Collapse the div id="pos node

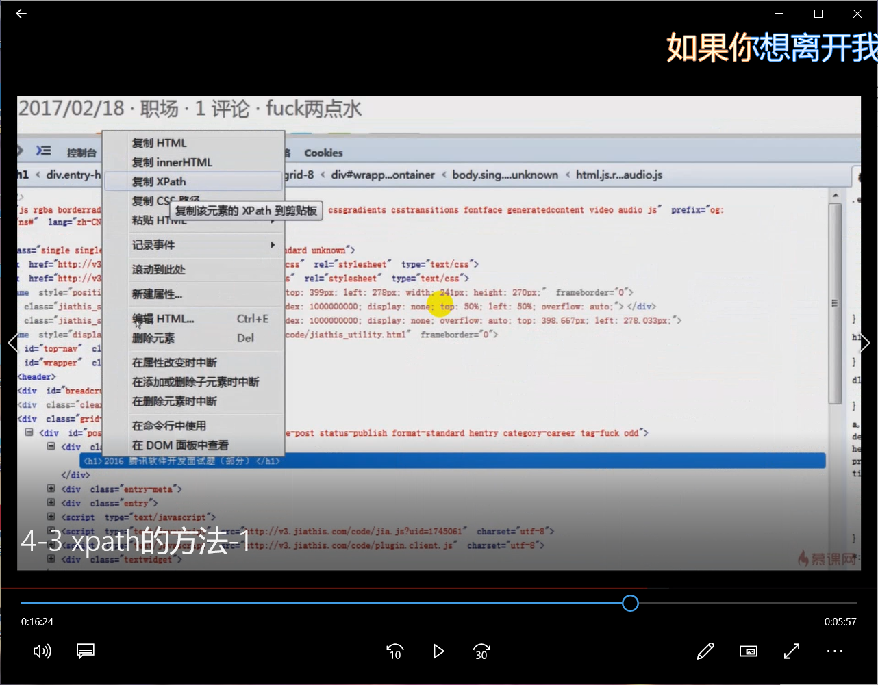click(x=29, y=432)
